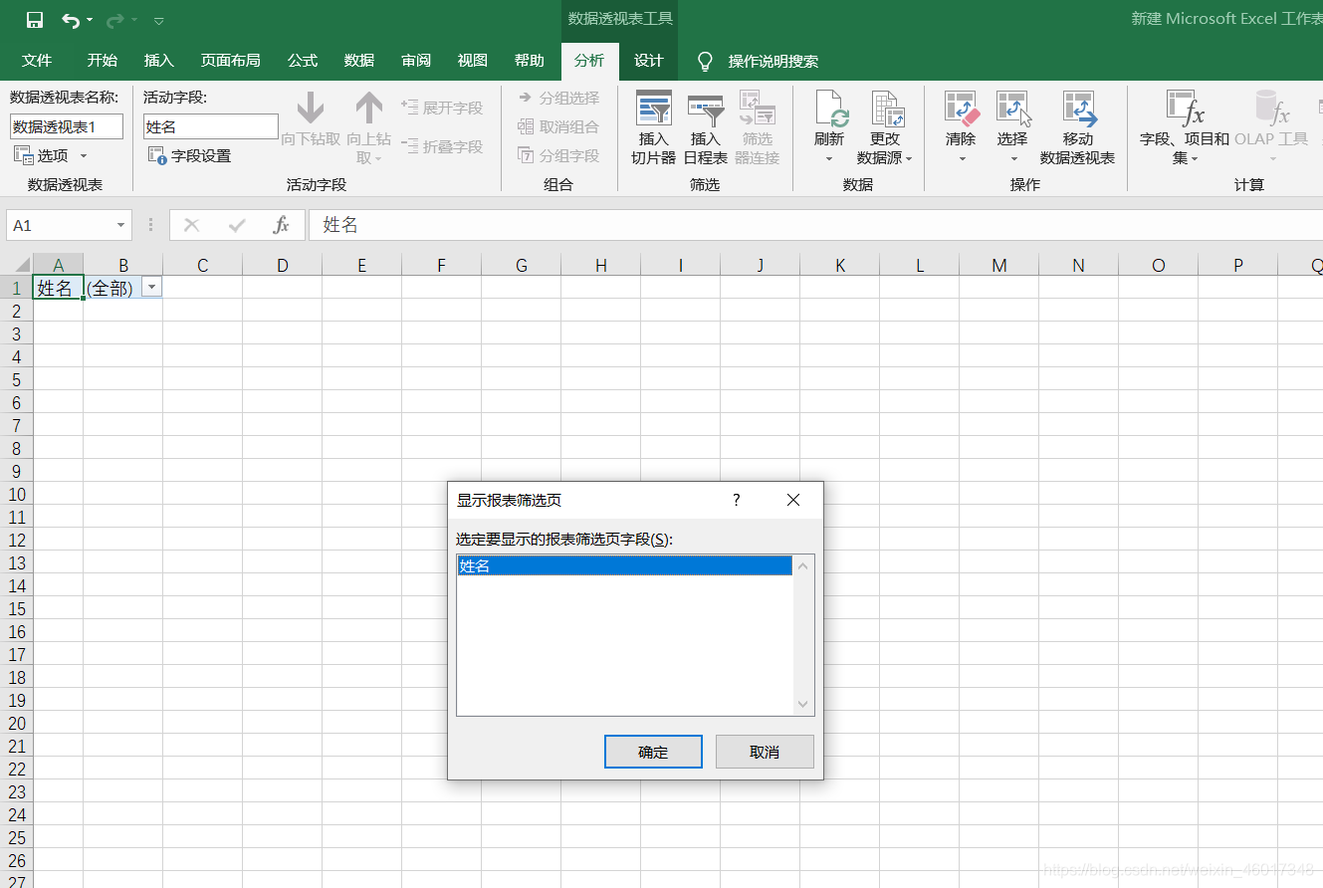Open the 公式 ribbon tab

pyautogui.click(x=302, y=61)
